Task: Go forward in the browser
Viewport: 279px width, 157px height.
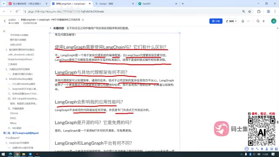Action: coord(10,11)
